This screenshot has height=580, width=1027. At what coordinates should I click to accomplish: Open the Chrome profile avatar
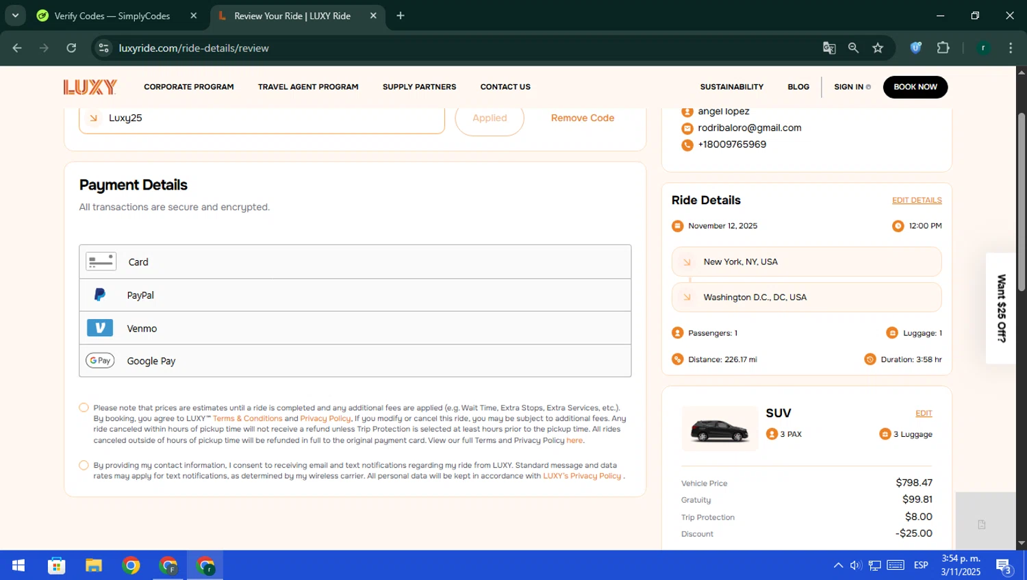pyautogui.click(x=983, y=48)
